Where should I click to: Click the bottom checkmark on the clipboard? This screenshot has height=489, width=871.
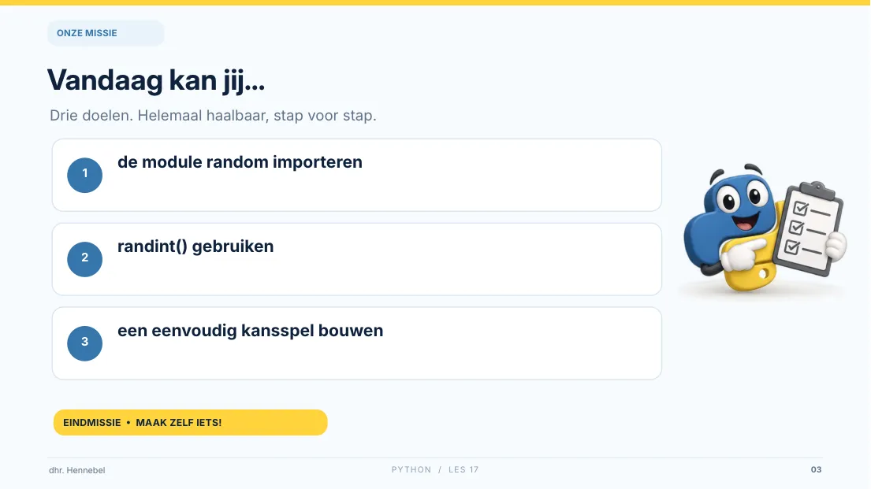click(x=791, y=247)
